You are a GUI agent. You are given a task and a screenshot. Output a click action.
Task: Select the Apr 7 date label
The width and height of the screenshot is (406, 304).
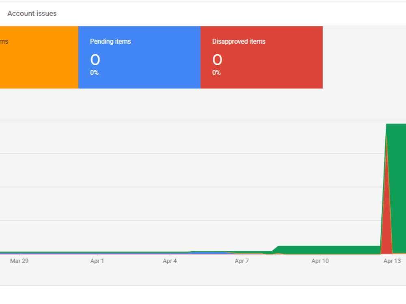242,261
